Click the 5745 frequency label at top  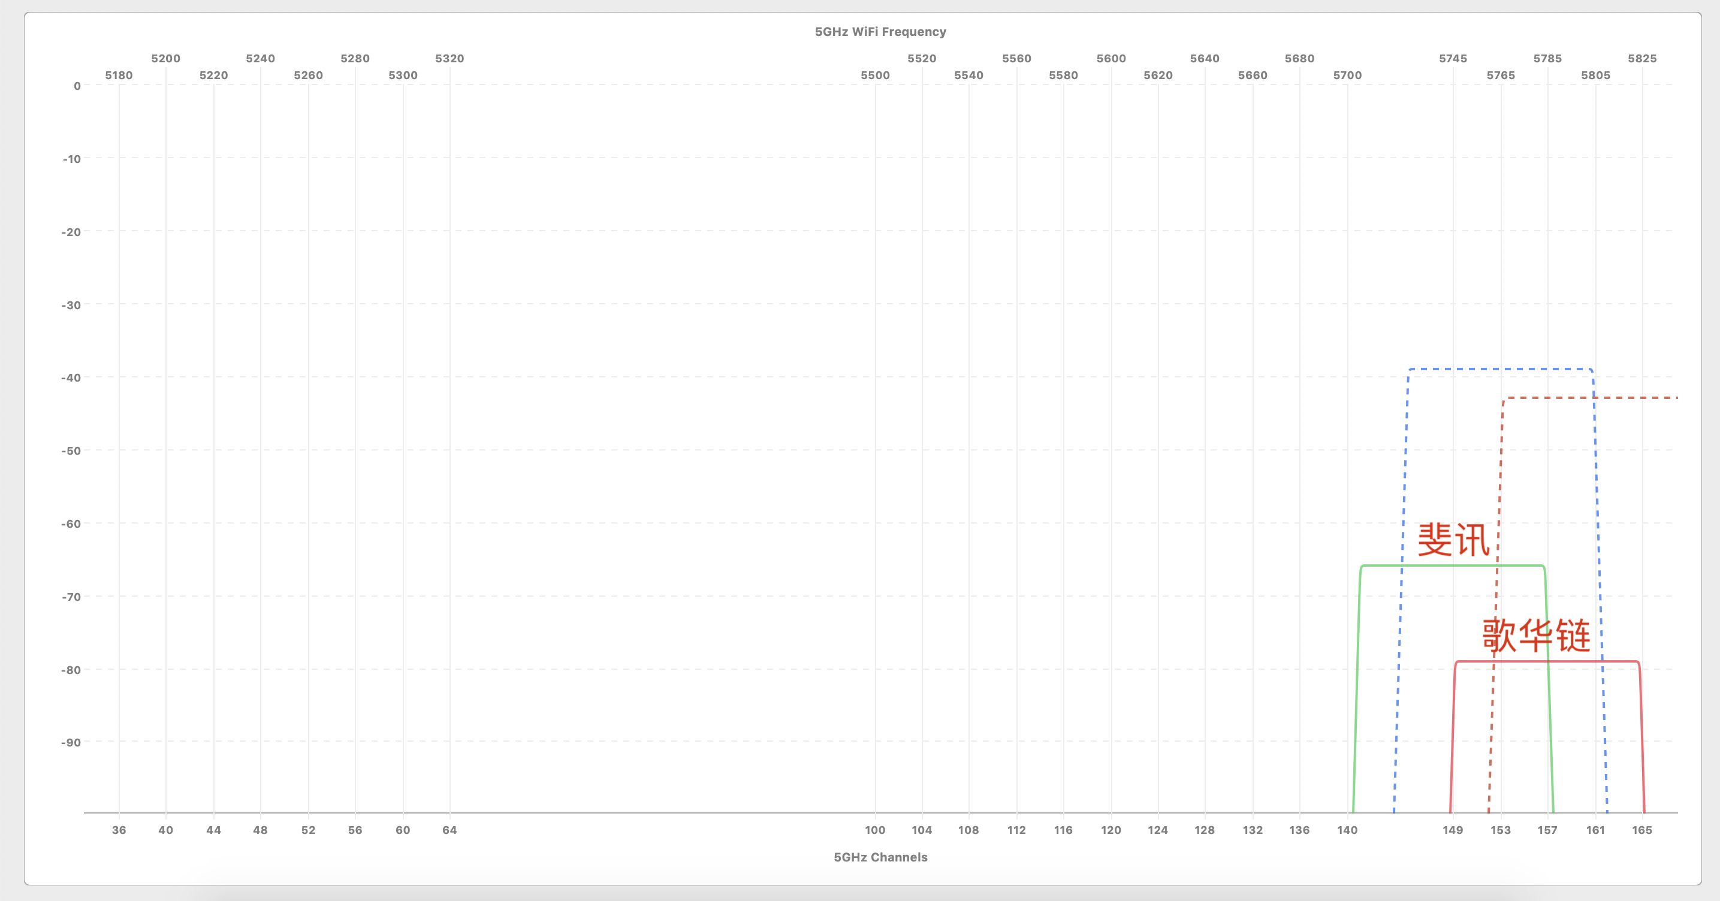(1453, 58)
